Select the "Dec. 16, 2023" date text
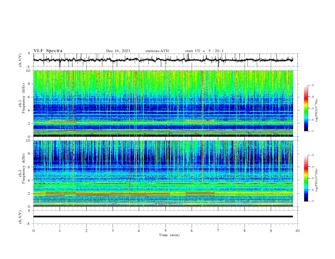The height and width of the screenshot is (259, 335). tap(118, 51)
